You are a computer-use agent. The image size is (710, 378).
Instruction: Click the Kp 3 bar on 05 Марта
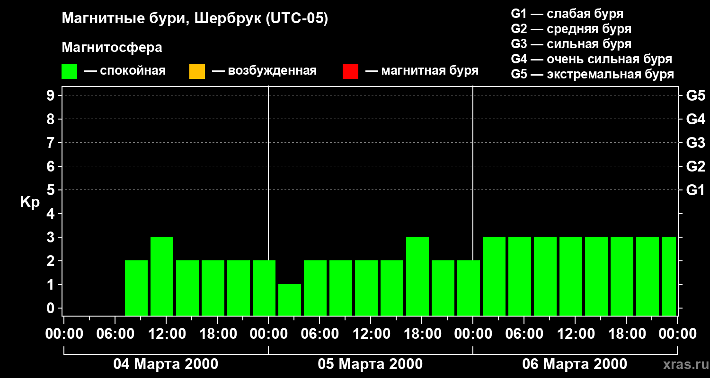pyautogui.click(x=417, y=276)
